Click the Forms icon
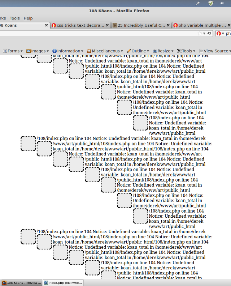This screenshot has height=286, width=231. (x=5, y=51)
